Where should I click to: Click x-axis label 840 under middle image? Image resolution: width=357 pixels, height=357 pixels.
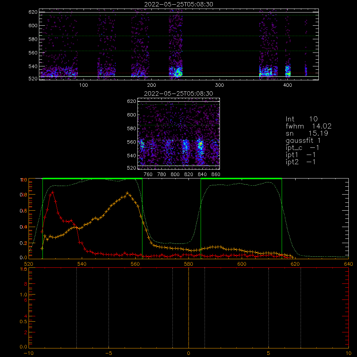pos(202,175)
